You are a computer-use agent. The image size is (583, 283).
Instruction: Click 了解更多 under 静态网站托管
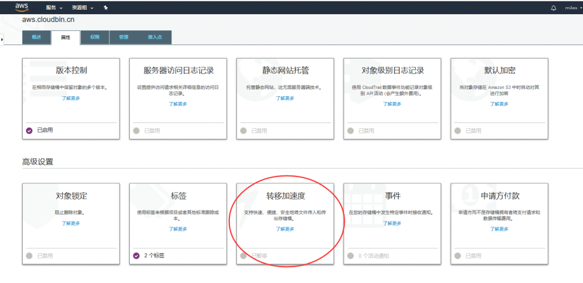pyautogui.click(x=285, y=98)
